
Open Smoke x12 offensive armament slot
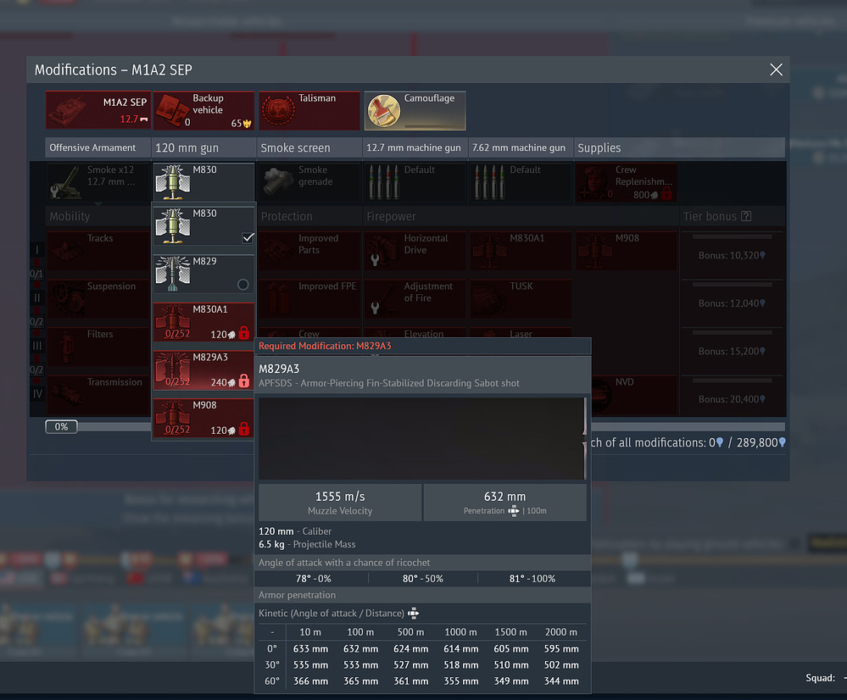[x=98, y=182]
